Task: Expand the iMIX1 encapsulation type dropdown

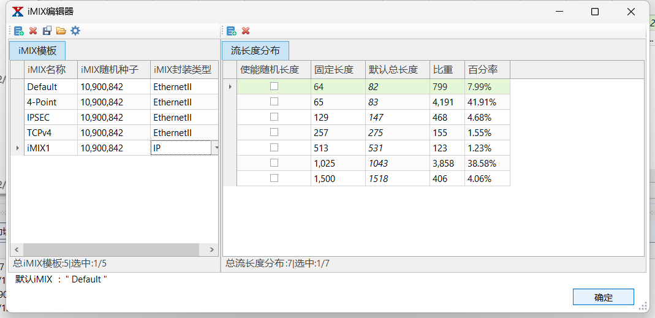Action: click(x=215, y=148)
